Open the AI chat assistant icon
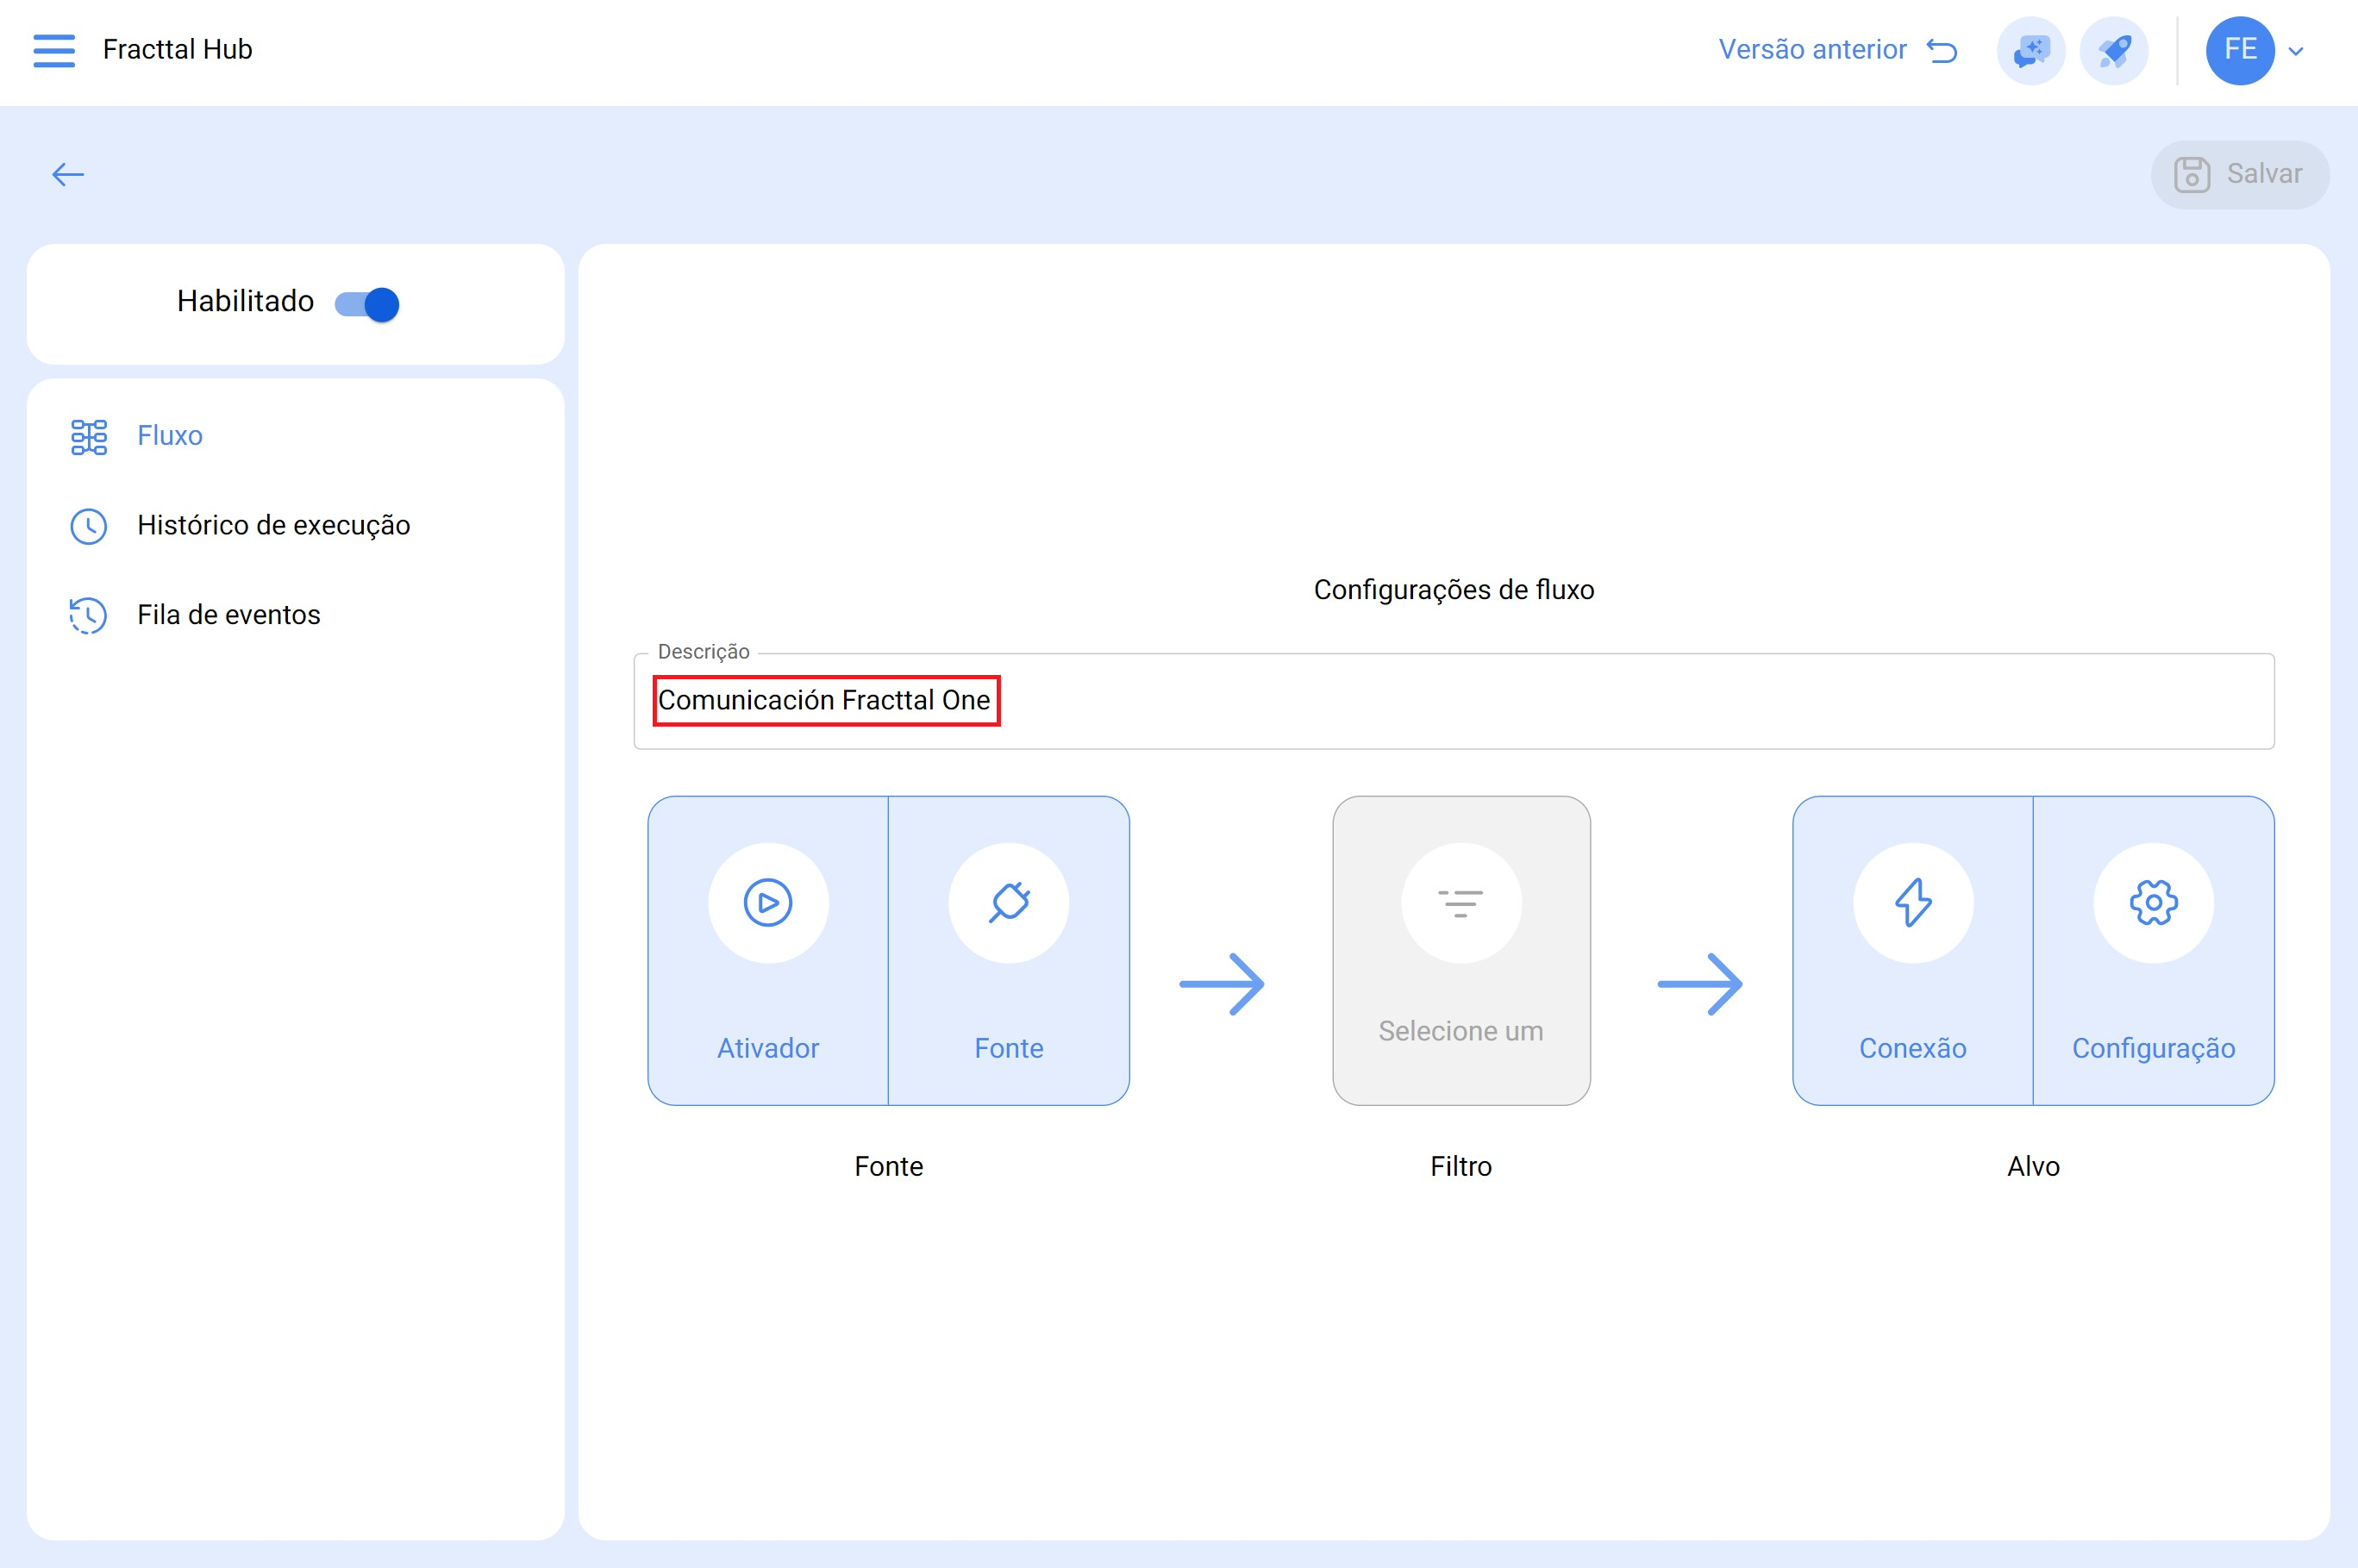The width and height of the screenshot is (2358, 1568). (2031, 50)
